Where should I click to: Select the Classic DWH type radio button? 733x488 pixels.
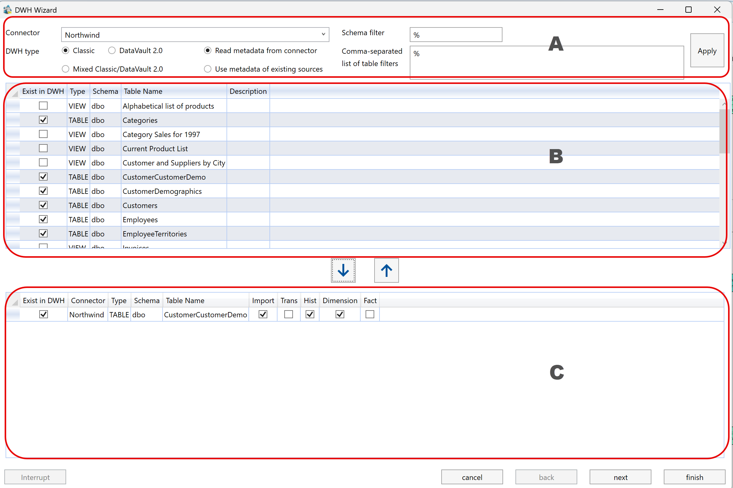66,50
